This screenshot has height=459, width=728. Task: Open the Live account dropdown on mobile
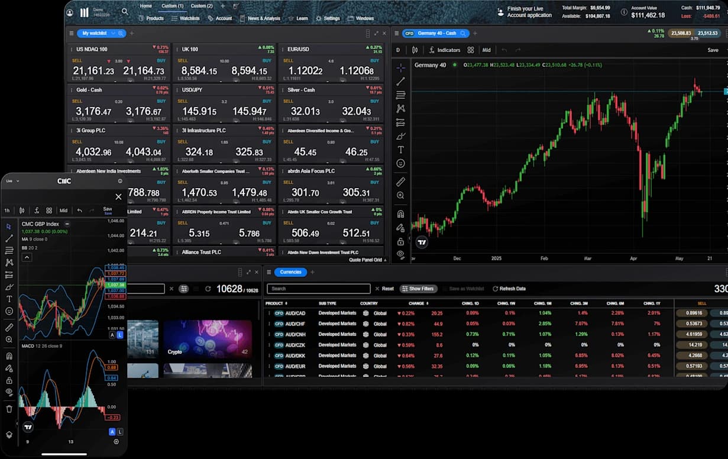[12, 181]
